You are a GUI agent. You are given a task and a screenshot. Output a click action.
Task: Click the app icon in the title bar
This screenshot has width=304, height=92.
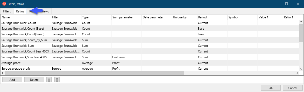(4, 4)
